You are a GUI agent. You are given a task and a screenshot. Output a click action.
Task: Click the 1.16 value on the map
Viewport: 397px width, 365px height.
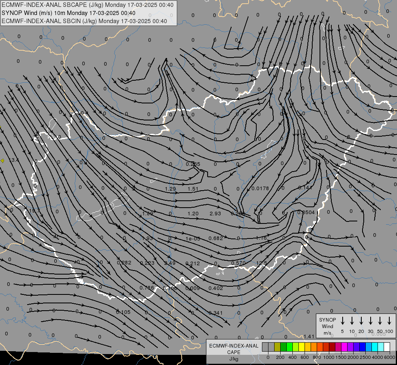[261, 238]
